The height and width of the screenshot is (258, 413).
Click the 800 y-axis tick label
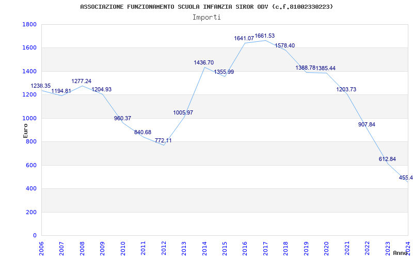[31, 142]
